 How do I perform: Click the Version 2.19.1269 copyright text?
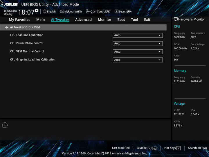point(105,154)
